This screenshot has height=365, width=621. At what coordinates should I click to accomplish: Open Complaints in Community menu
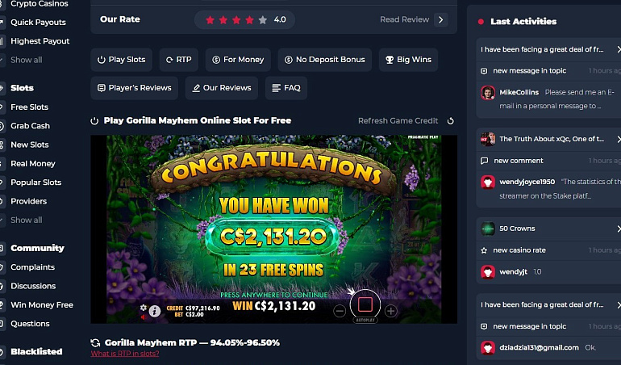[x=32, y=267]
